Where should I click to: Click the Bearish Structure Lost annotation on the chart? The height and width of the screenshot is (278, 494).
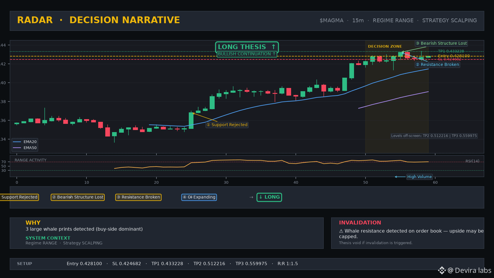(x=441, y=43)
